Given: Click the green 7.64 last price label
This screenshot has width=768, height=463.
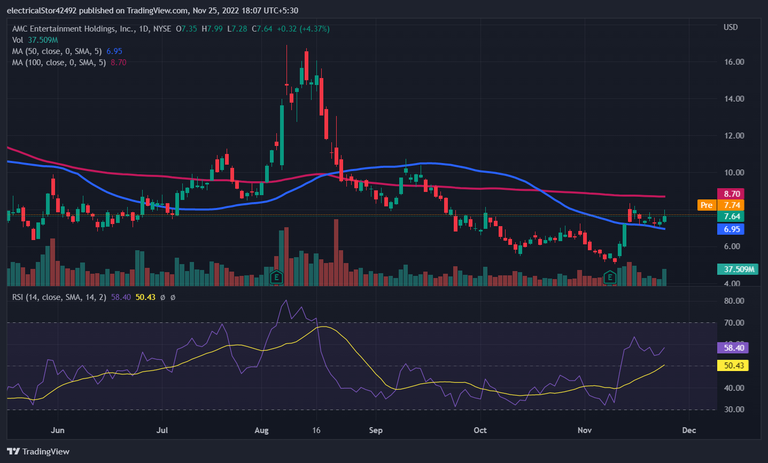Looking at the screenshot, I should [x=731, y=217].
